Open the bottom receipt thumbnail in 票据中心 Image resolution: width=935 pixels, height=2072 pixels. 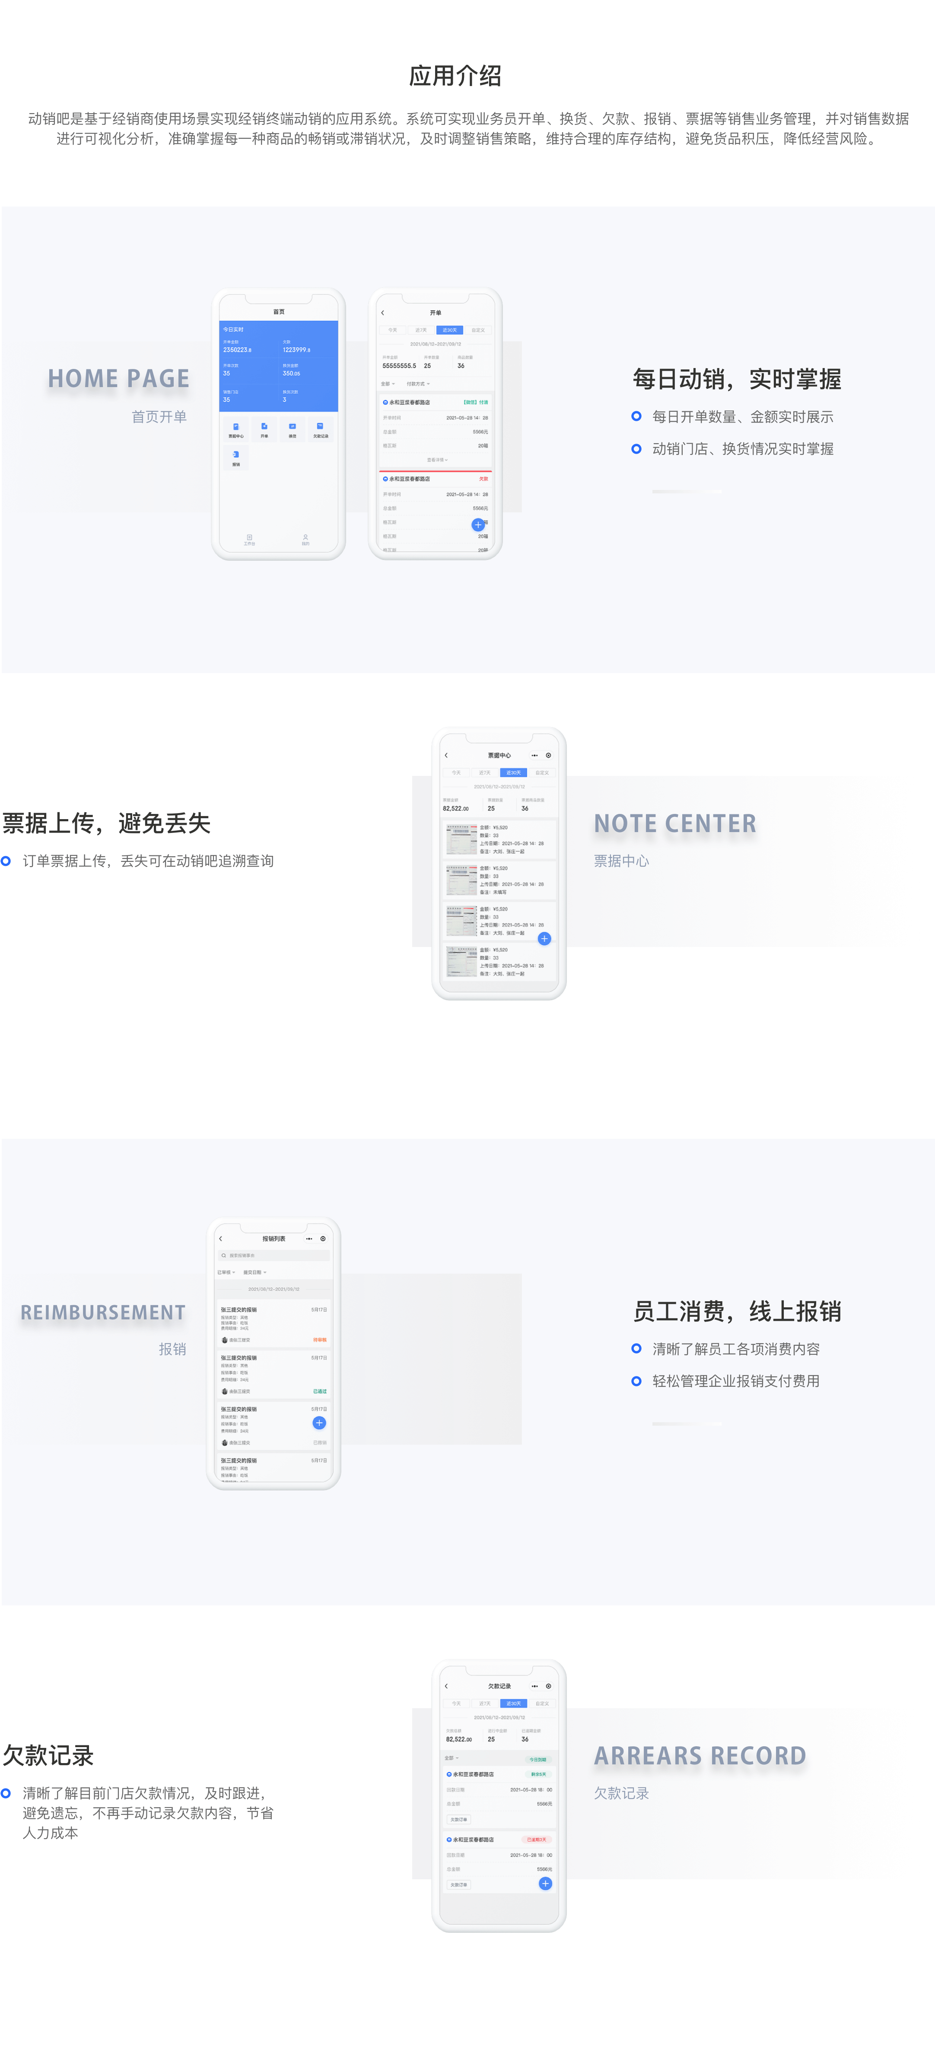(461, 961)
